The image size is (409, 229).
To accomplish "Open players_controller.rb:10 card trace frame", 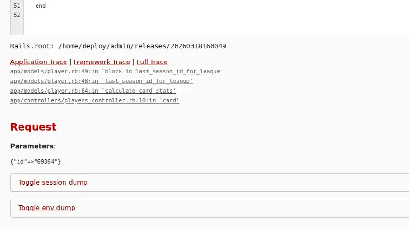I will (95, 100).
